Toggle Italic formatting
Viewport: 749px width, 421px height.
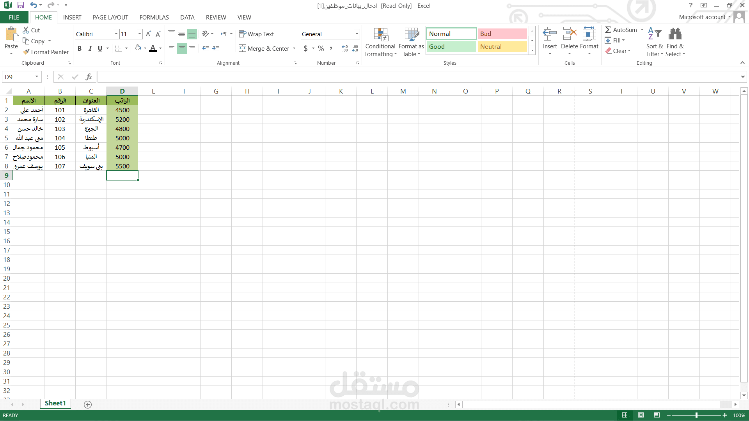coord(90,48)
